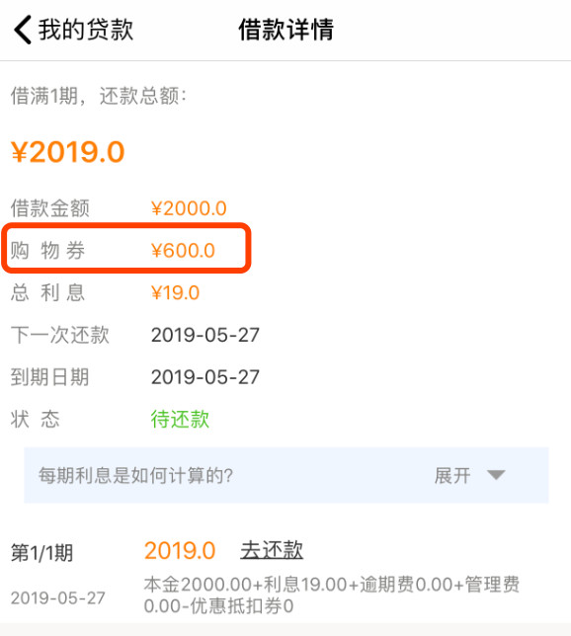Select the 总利息 ¥19.0 value
This screenshot has height=636, width=571.
pyautogui.click(x=175, y=293)
